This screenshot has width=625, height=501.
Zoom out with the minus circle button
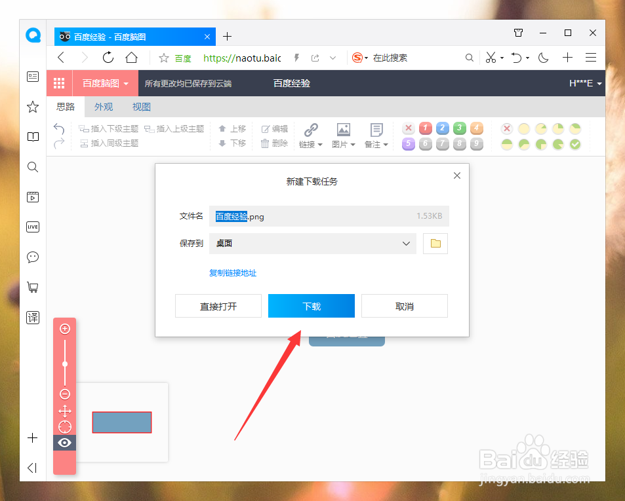coord(65,394)
